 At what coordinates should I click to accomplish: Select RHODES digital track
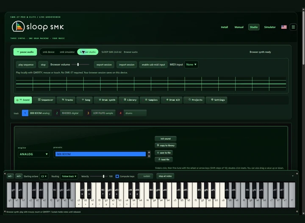coord(72,113)
